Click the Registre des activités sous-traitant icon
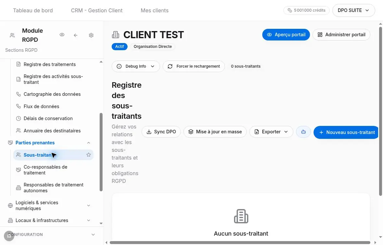Viewport: 383px width, 245px height. pyautogui.click(x=18, y=79)
